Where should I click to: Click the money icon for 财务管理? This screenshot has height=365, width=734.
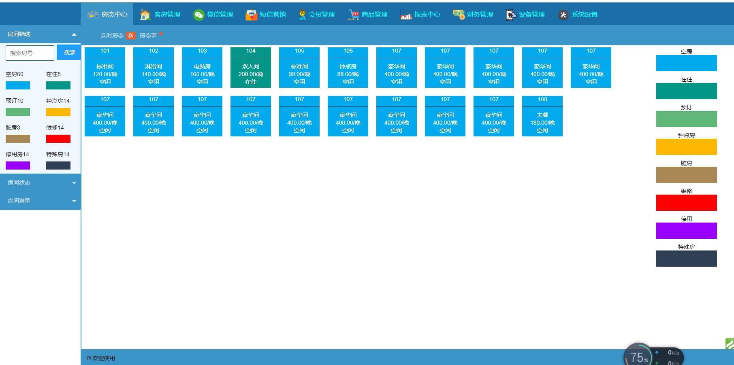[x=459, y=15]
